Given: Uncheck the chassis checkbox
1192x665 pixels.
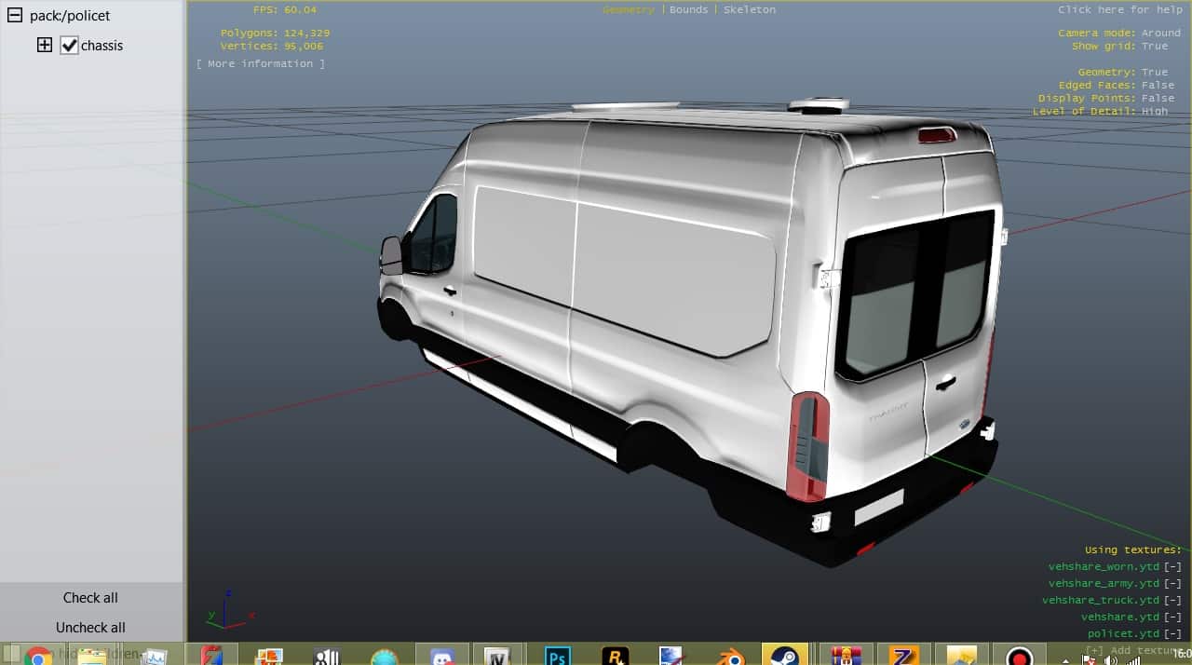Looking at the screenshot, I should [x=69, y=46].
